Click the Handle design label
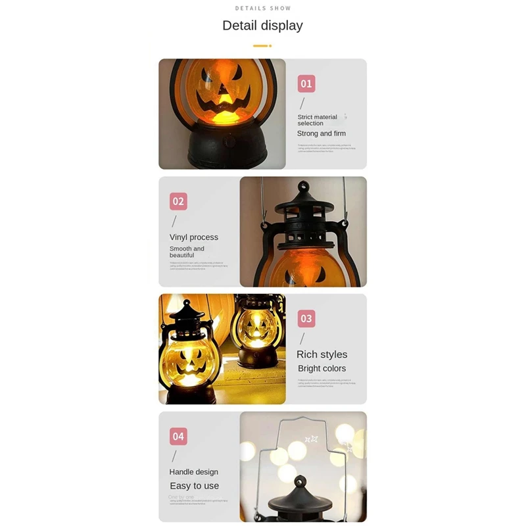Screen dimensions: 526x526 click(194, 472)
